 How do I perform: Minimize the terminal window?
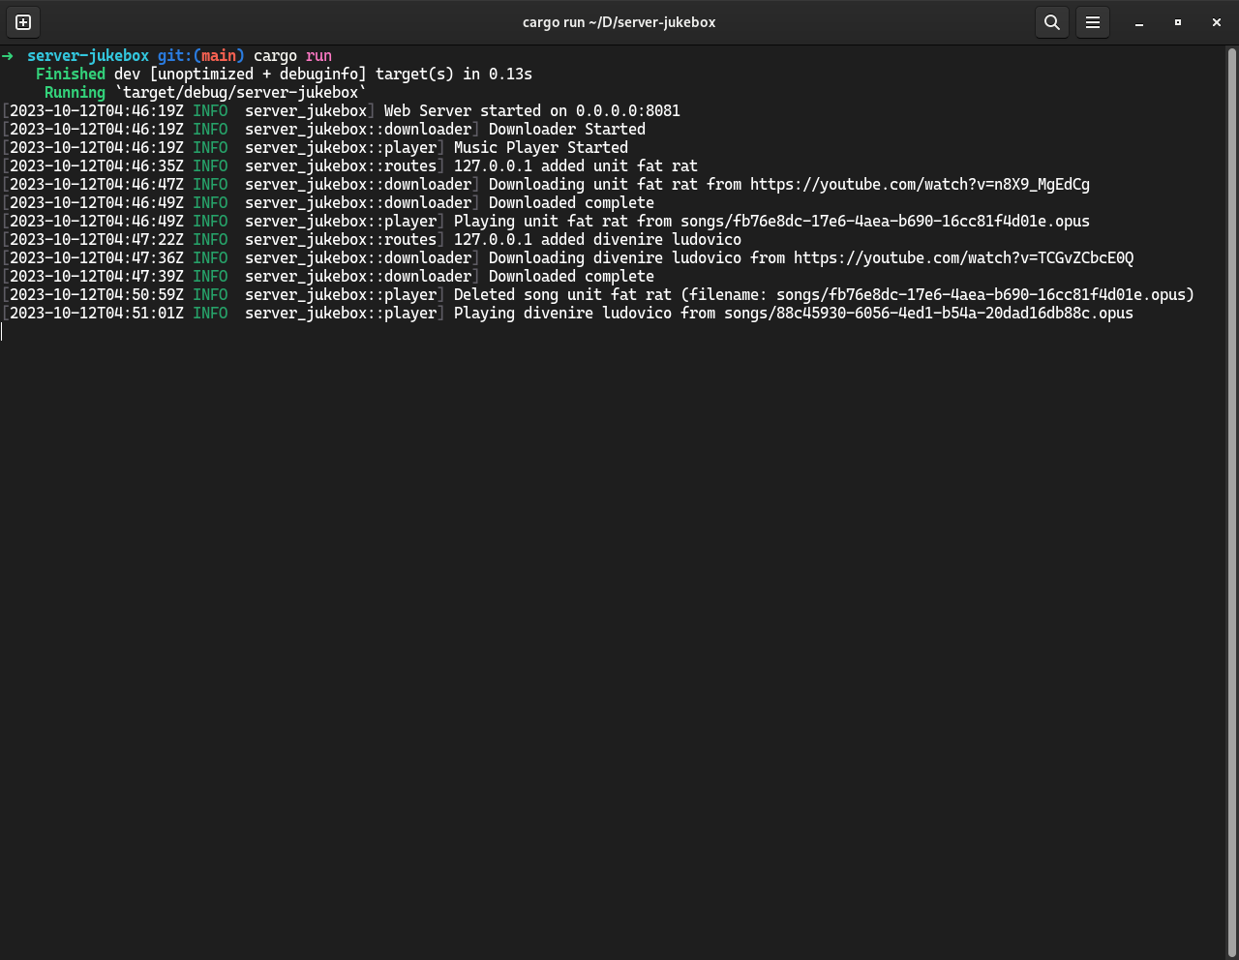(x=1139, y=22)
